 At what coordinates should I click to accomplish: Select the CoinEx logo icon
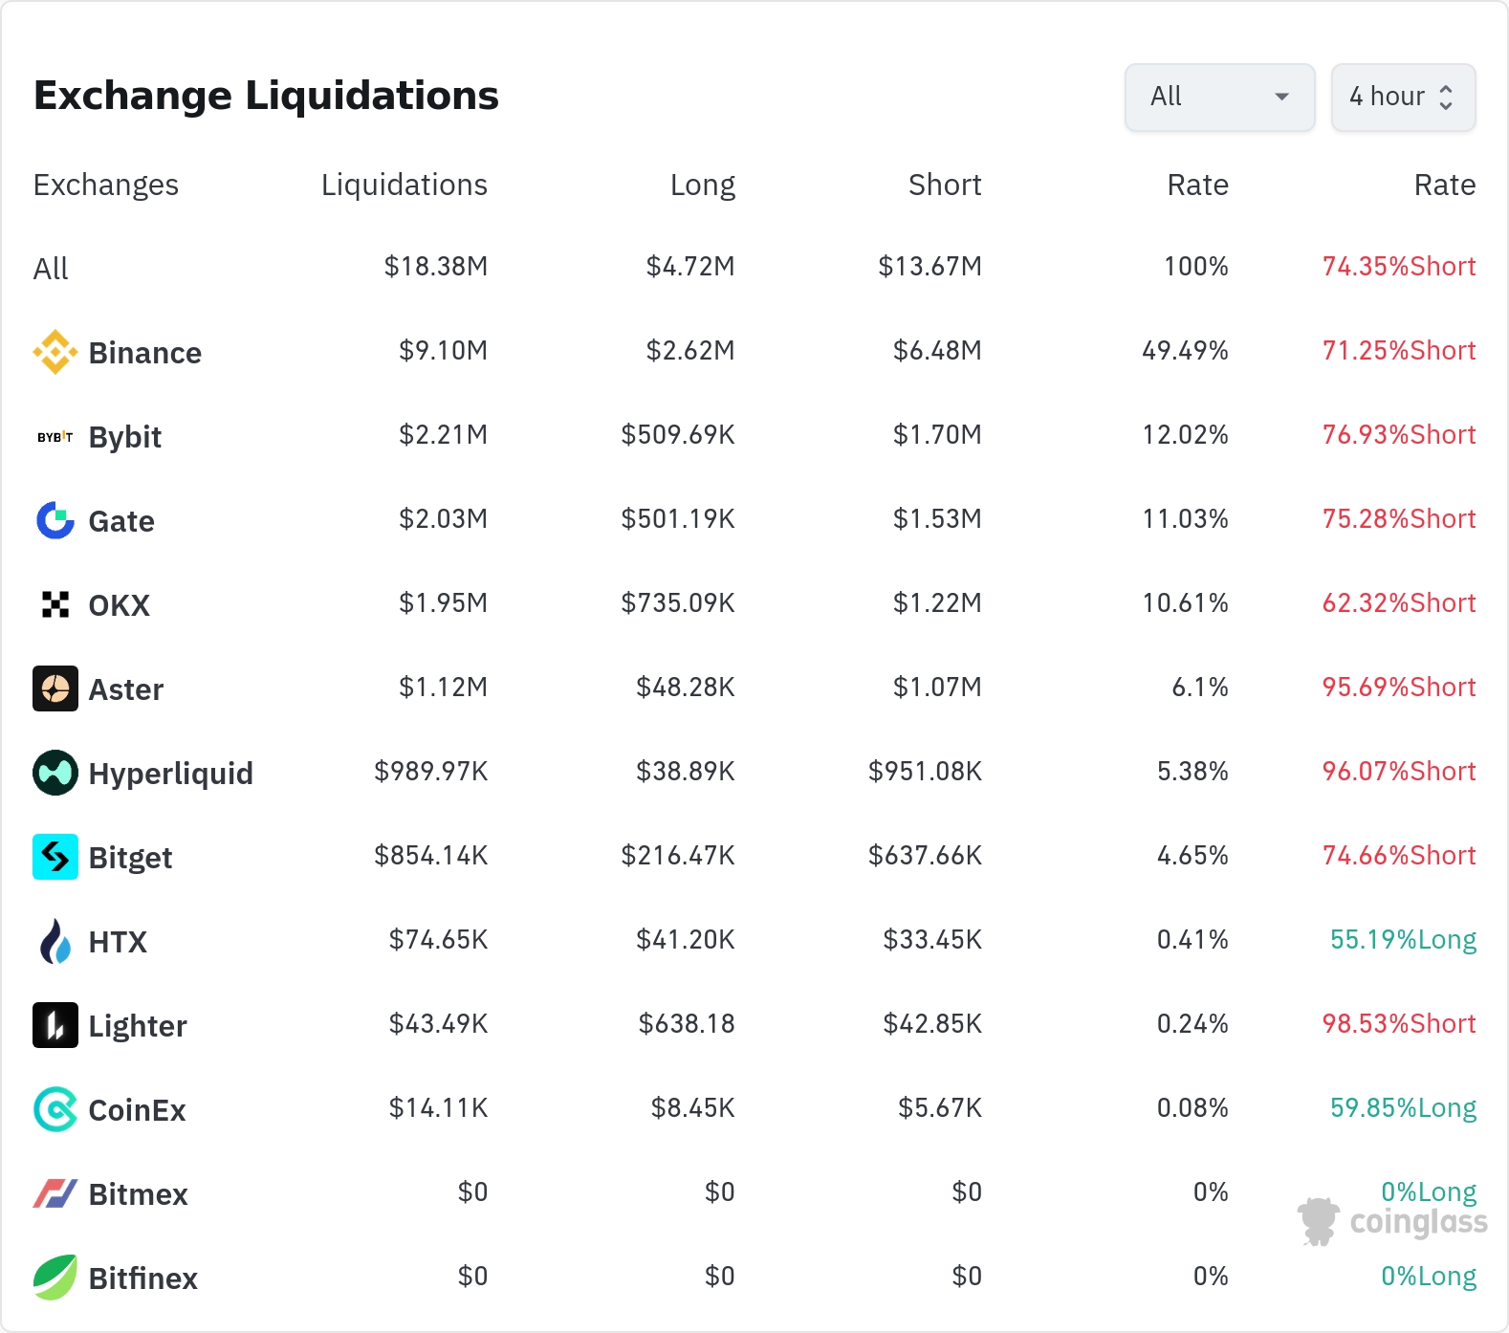point(55,1109)
